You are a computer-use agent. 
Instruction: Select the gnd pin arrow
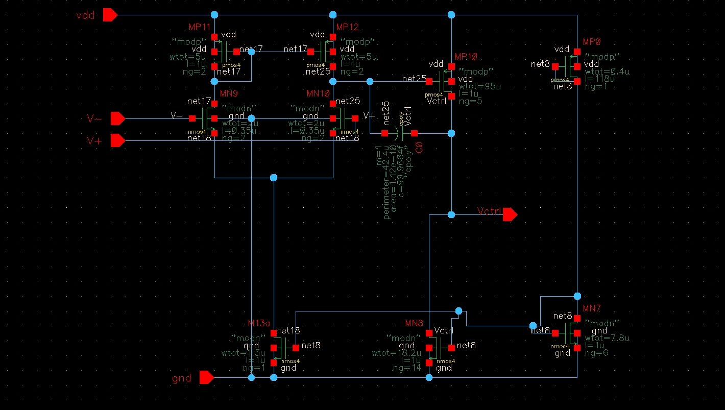pyautogui.click(x=206, y=377)
